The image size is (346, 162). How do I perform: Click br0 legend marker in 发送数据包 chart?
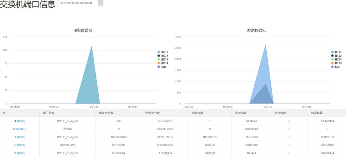tap(332, 67)
